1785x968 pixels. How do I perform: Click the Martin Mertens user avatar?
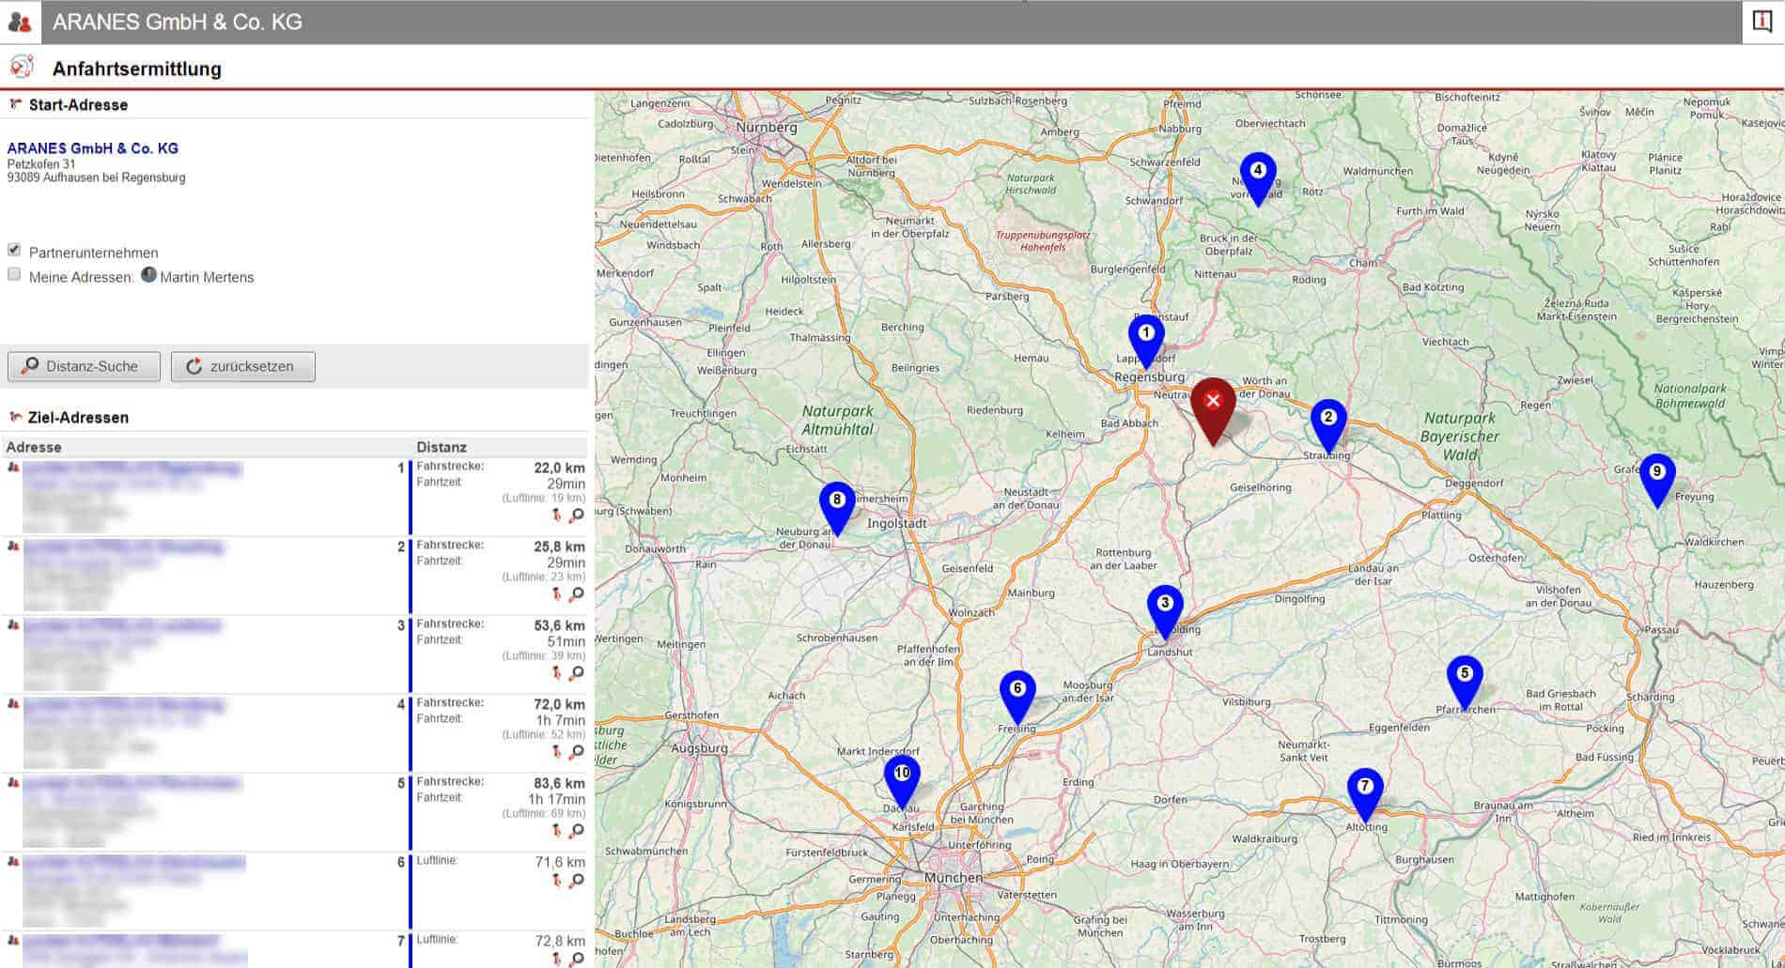148,275
